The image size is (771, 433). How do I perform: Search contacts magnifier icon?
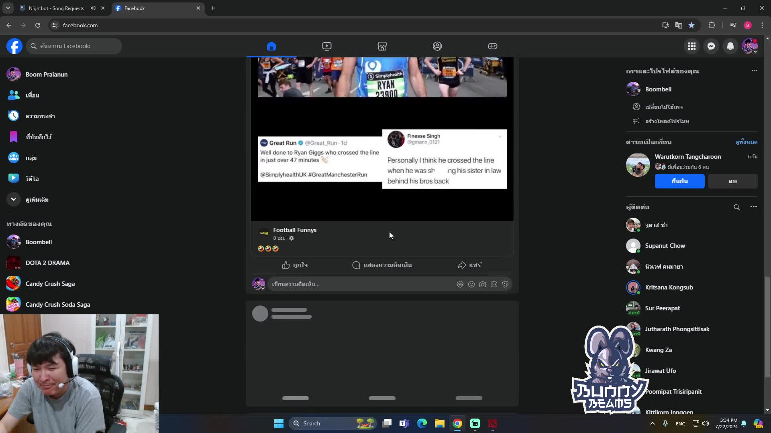pyautogui.click(x=736, y=207)
